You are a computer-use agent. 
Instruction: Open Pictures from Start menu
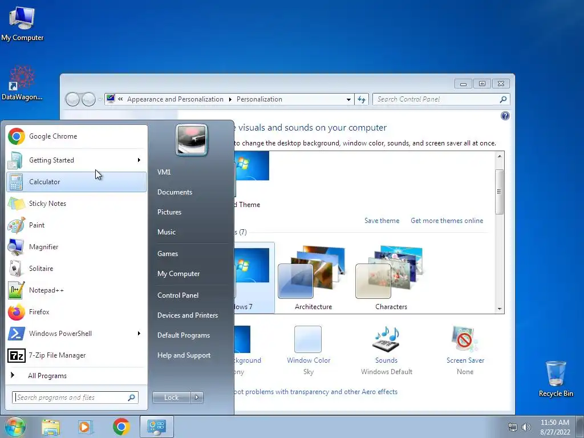tap(169, 212)
